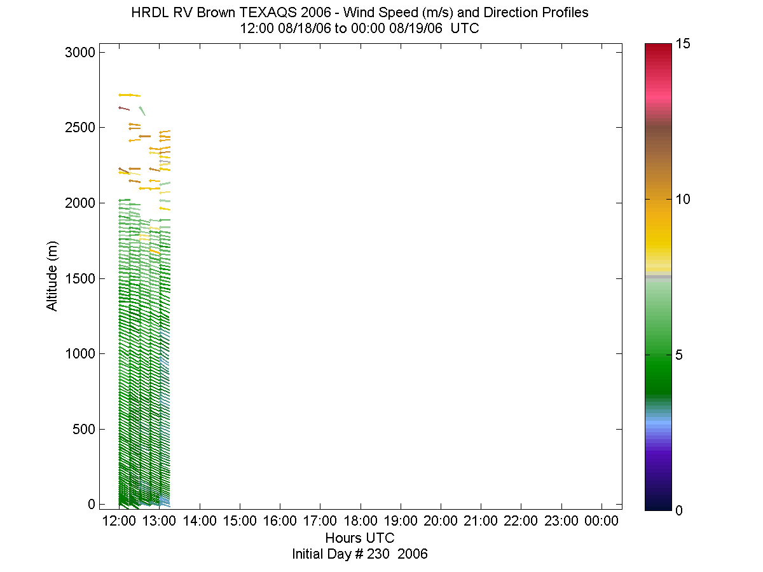Image resolution: width=763 pixels, height=572 pixels.
Task: Click the colorbar label 0
Action: click(679, 510)
